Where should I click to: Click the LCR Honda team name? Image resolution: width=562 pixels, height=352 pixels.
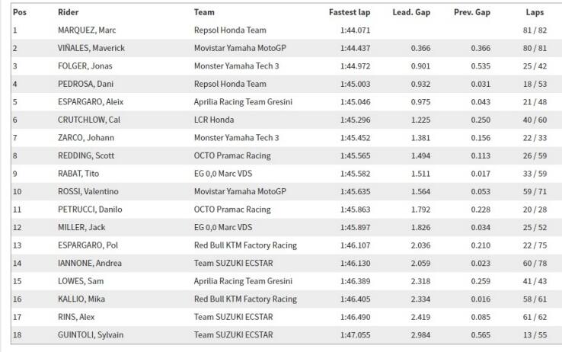tap(215, 120)
